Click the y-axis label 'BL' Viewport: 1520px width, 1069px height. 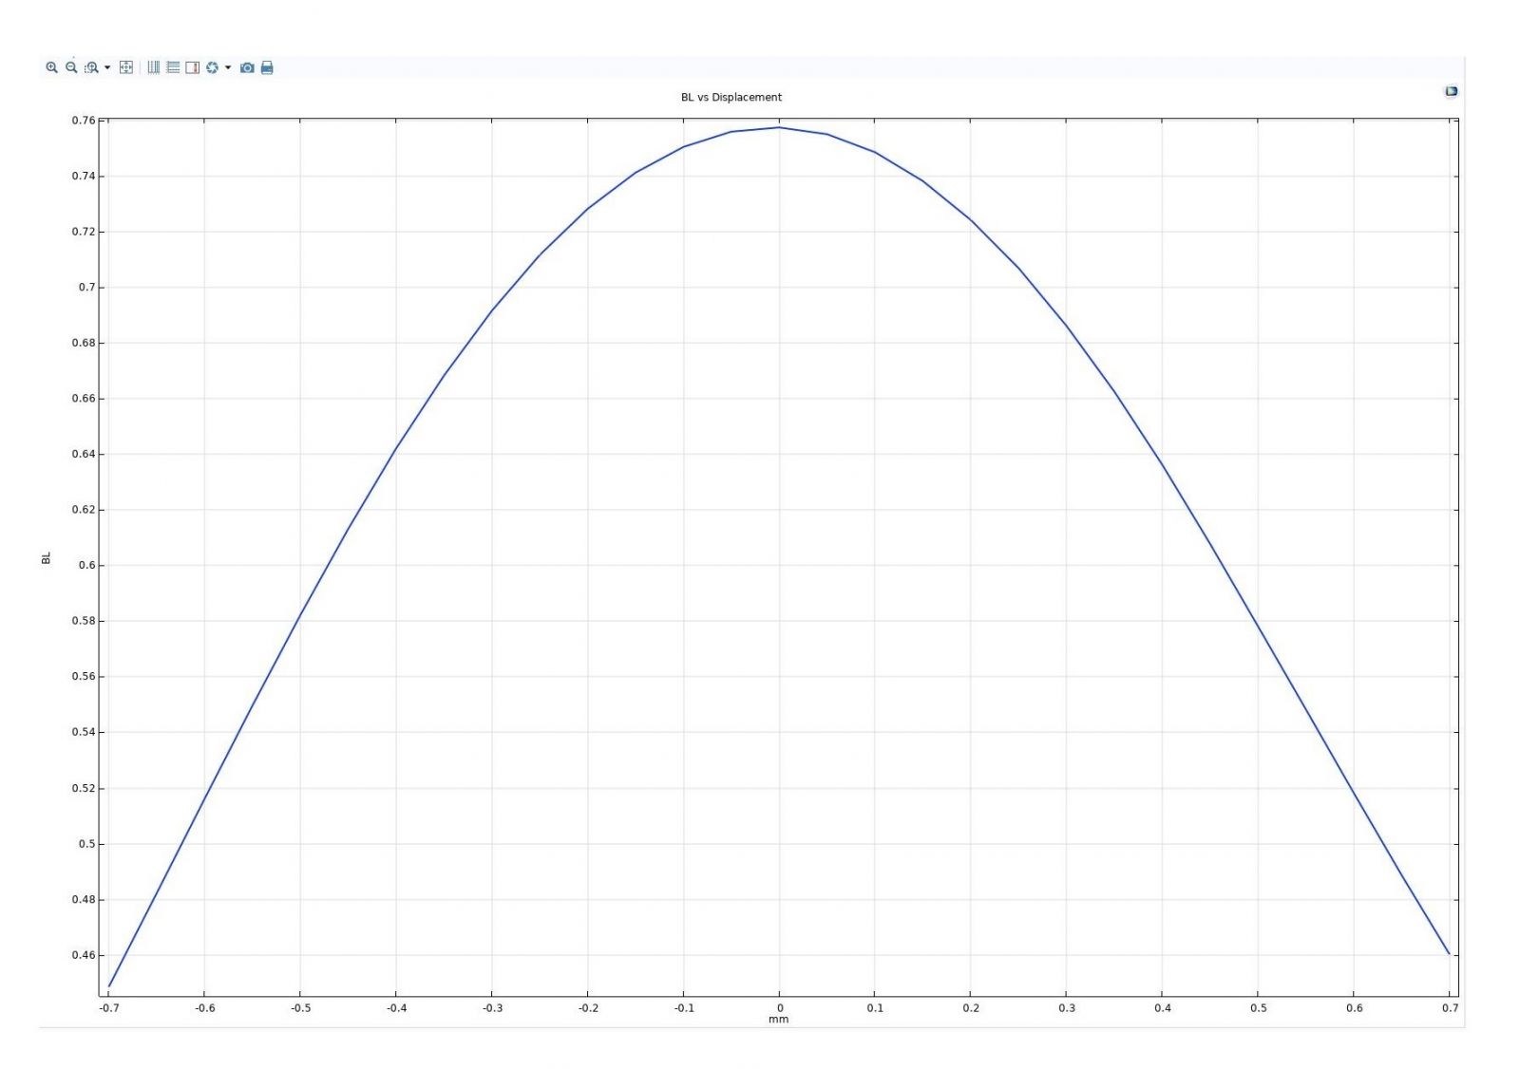[x=46, y=558]
